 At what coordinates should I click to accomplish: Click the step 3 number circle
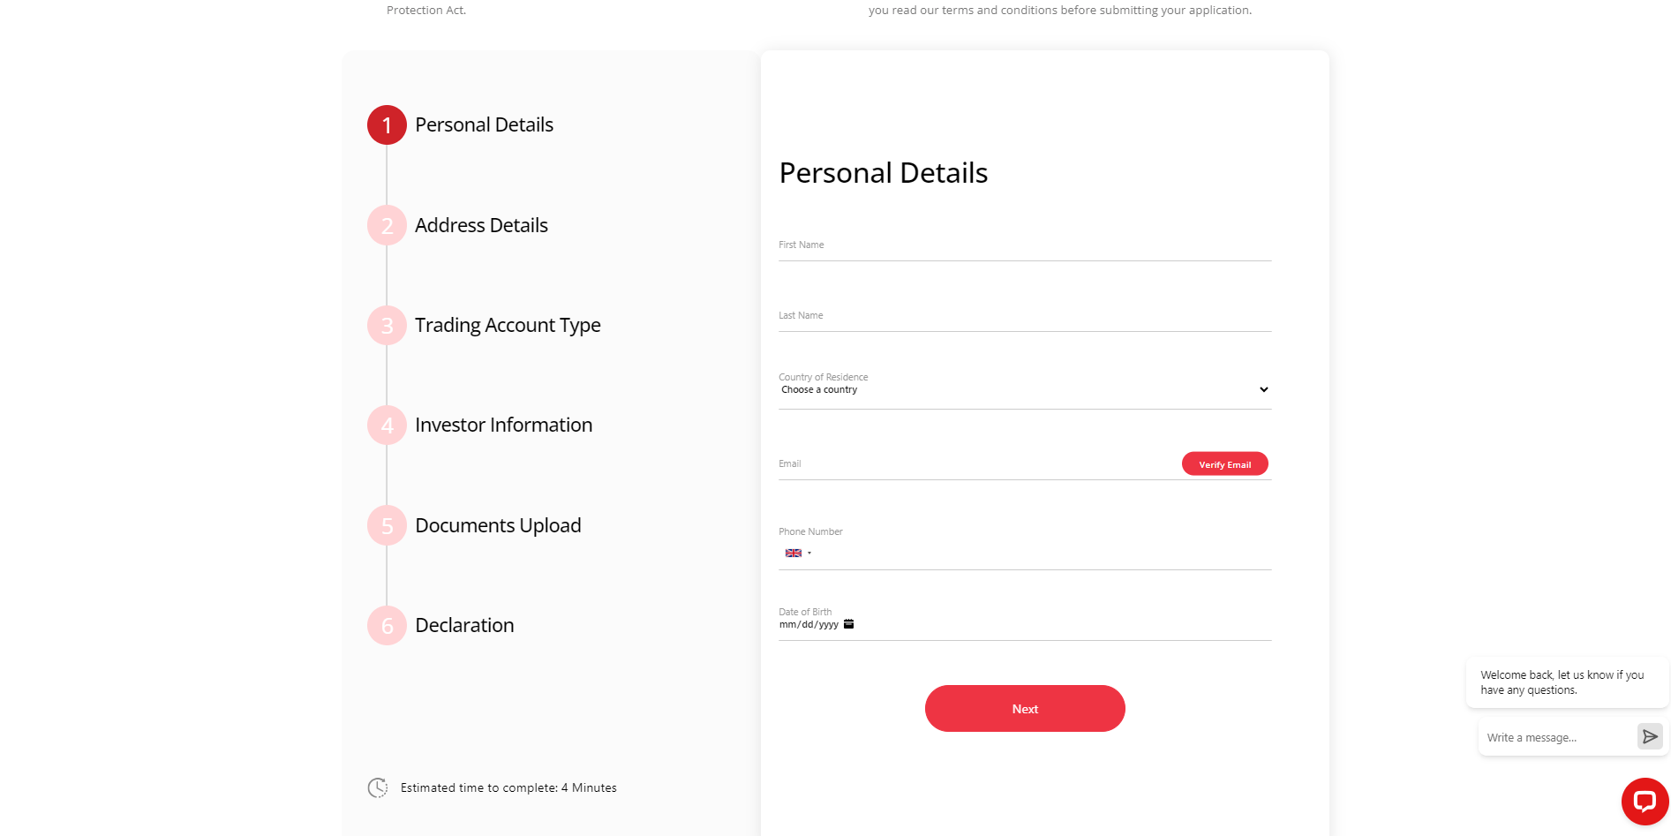pyautogui.click(x=387, y=326)
